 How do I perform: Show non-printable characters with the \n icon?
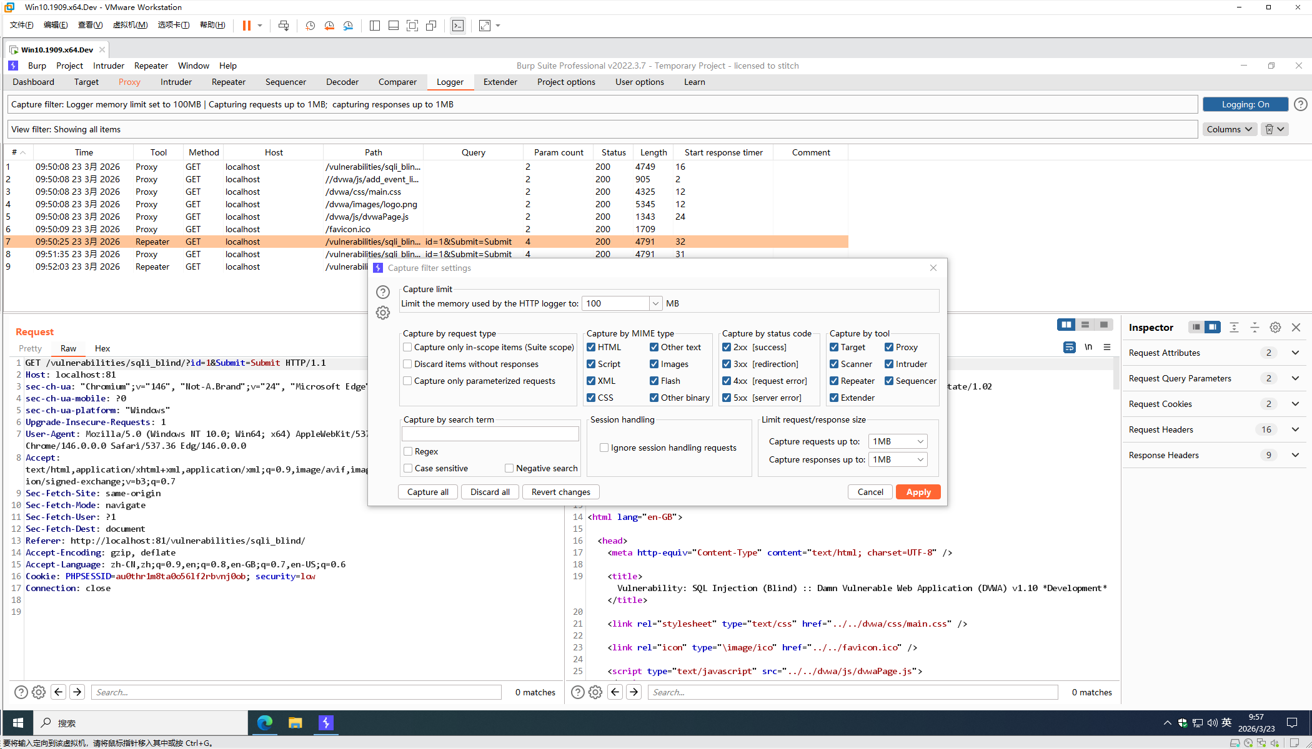pyautogui.click(x=1088, y=347)
